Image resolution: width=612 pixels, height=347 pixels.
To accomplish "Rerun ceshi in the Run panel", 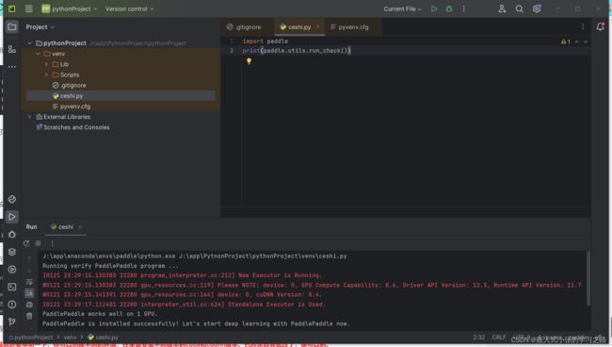I will (26, 243).
